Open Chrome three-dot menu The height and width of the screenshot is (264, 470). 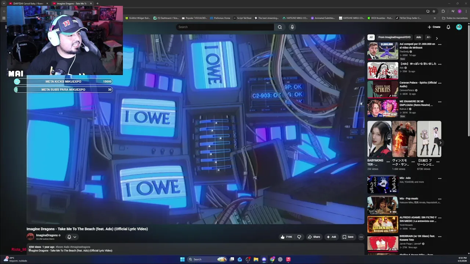tap(466, 11)
